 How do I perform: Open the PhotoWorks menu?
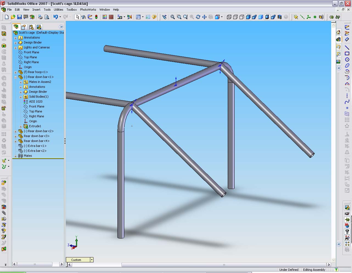88,10
